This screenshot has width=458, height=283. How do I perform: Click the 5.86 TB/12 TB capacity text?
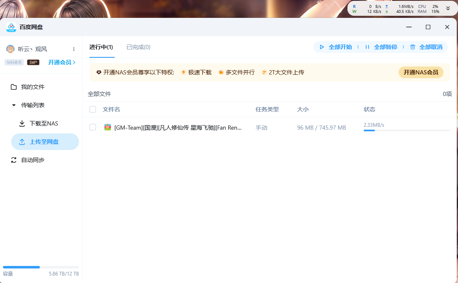tap(64, 274)
